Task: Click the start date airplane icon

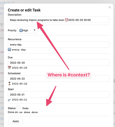Action: (x=9, y=100)
